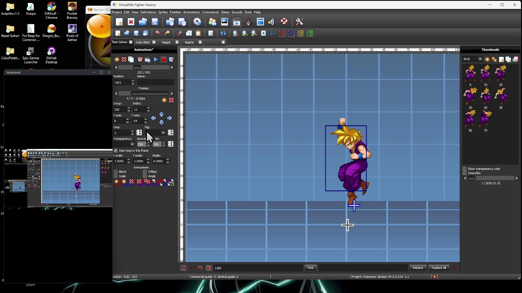Open the Transparency dropdown
The image size is (522, 293).
[x=132, y=144]
